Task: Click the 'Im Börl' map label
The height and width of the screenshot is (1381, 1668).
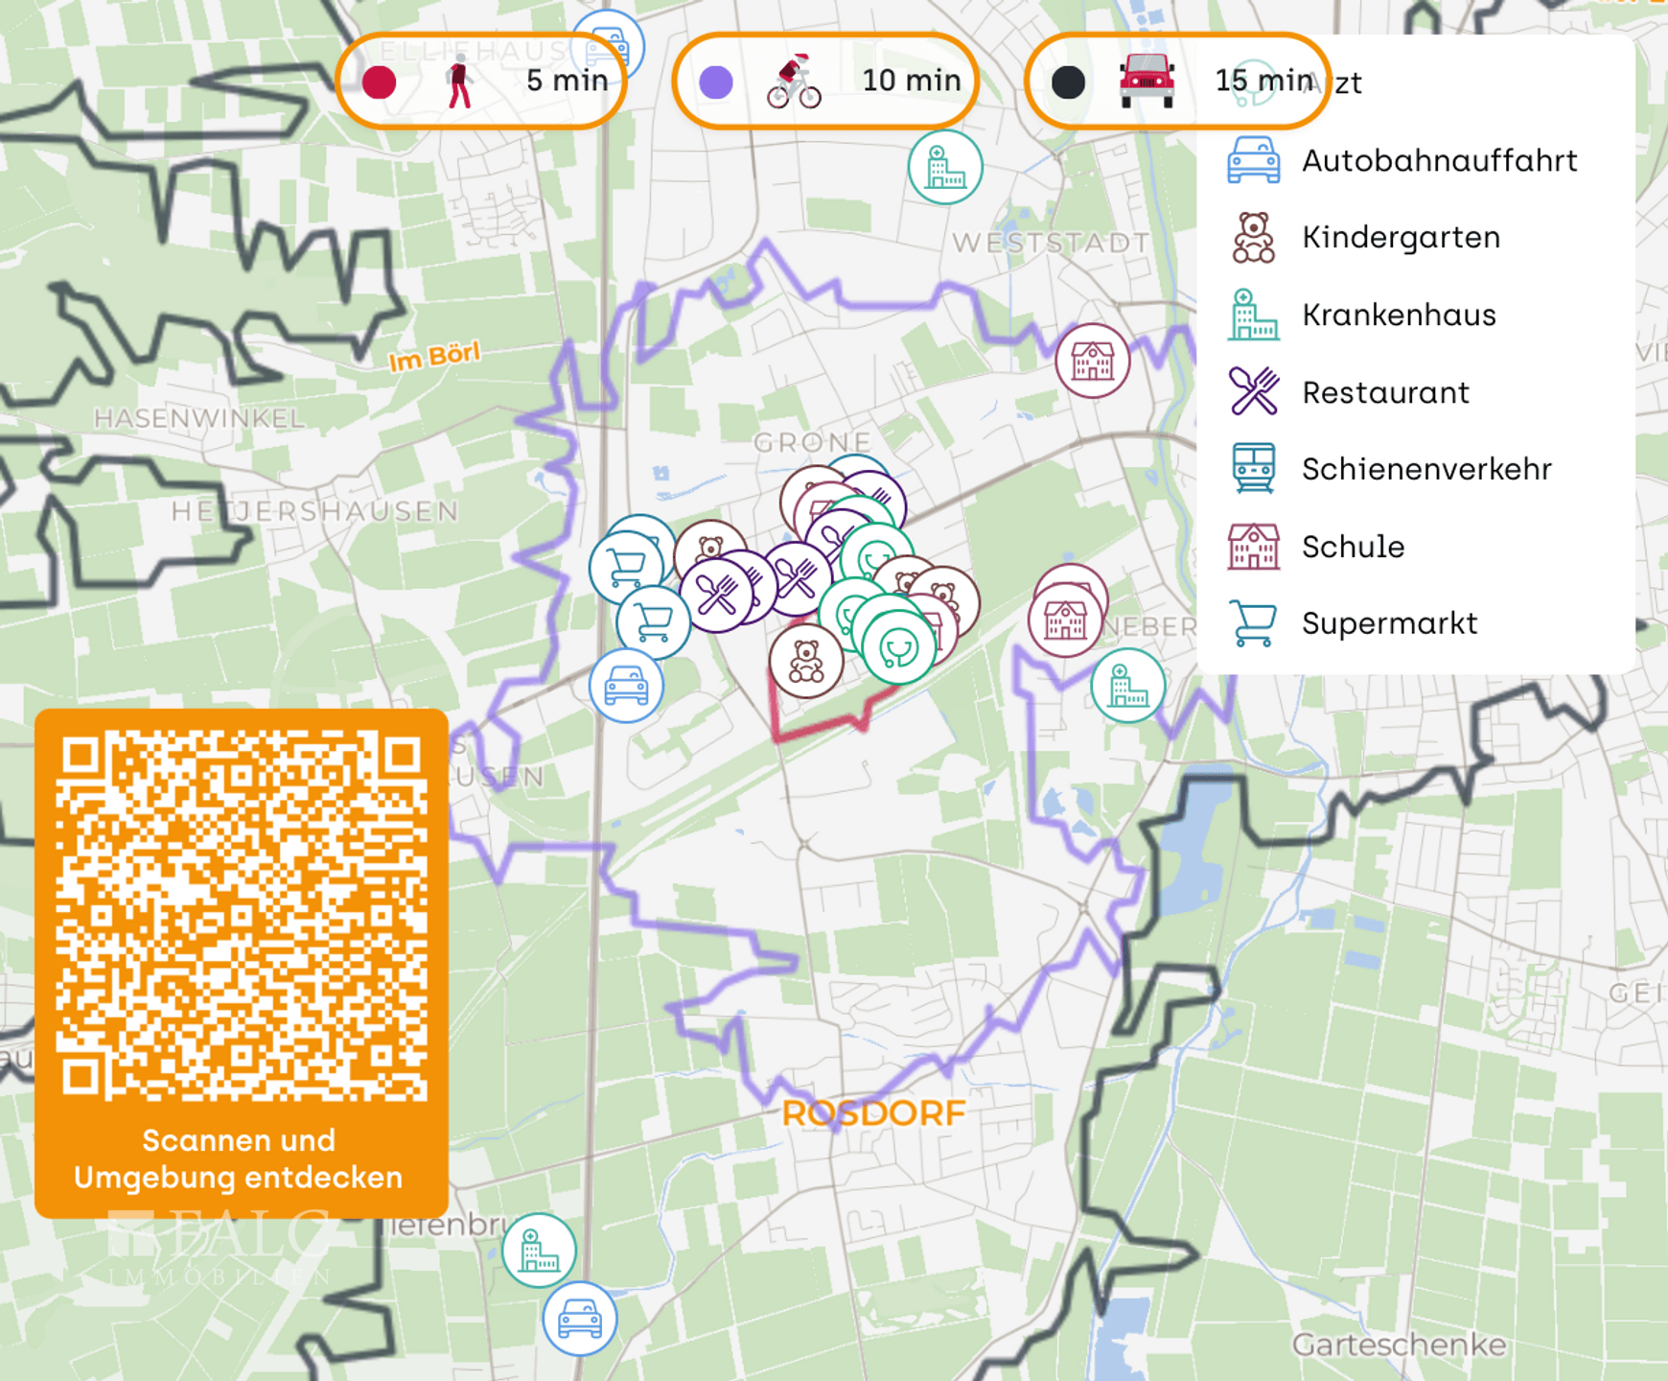Action: click(x=434, y=357)
